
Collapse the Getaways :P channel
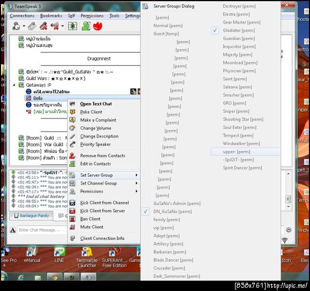click(14, 85)
